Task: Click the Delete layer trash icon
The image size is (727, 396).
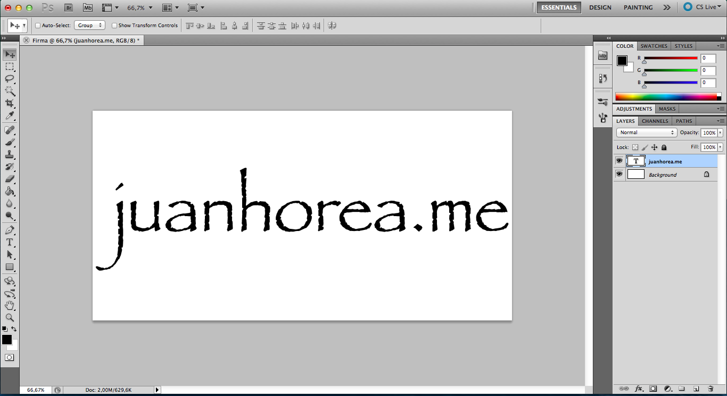Action: click(x=711, y=389)
